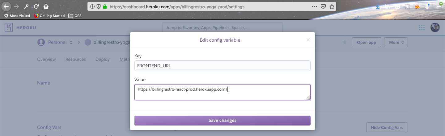Switch to the Deploy tab
445x136 pixels.
click(103, 59)
